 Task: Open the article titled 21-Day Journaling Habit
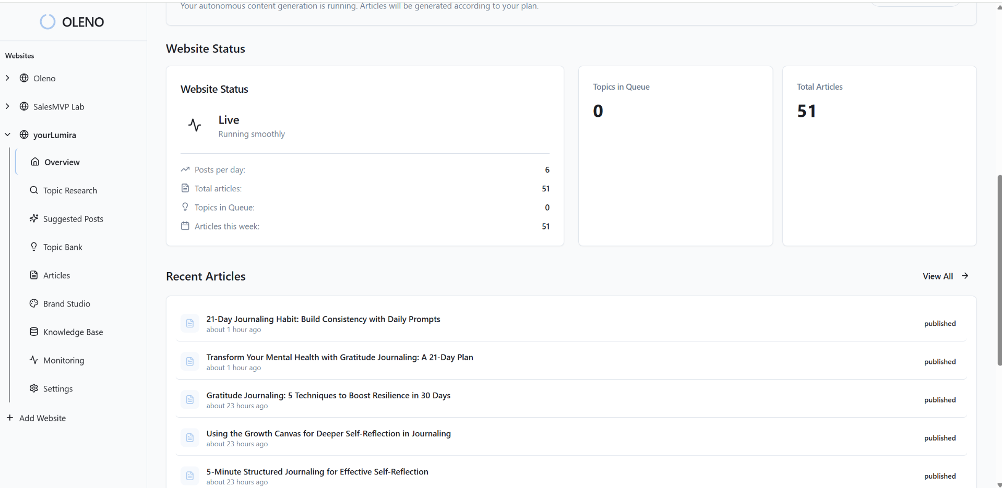(x=324, y=319)
